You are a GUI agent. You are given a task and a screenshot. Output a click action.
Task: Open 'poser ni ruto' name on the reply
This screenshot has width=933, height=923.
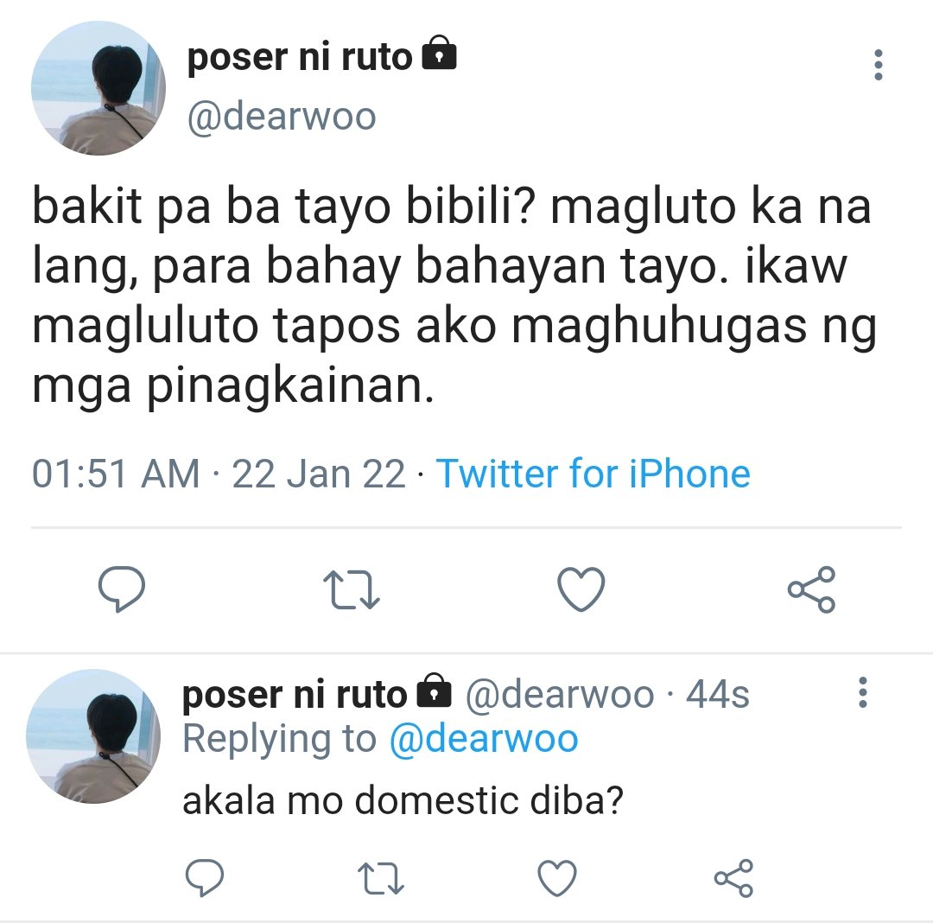click(x=295, y=695)
